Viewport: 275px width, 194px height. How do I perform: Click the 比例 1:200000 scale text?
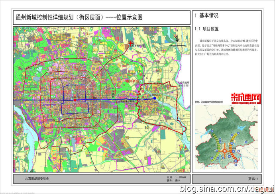(177, 177)
